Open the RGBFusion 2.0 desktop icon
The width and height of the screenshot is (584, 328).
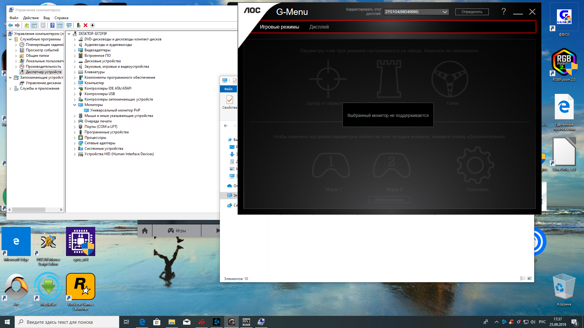(x=564, y=62)
